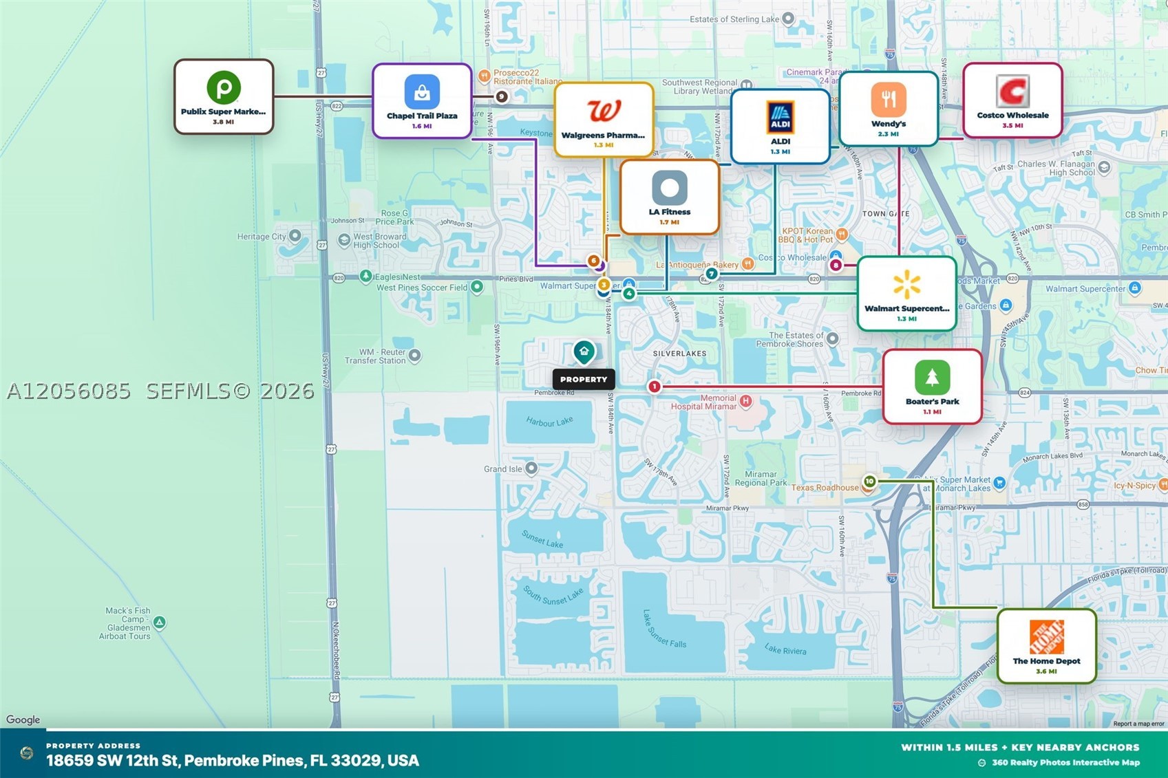Select the TOWN GATE neighborhood label
The height and width of the screenshot is (778, 1168).
[x=886, y=214]
